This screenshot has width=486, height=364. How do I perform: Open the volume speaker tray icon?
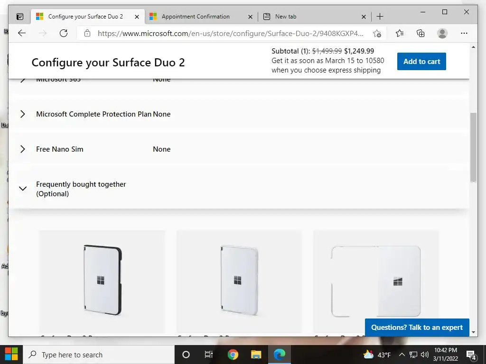(425, 355)
